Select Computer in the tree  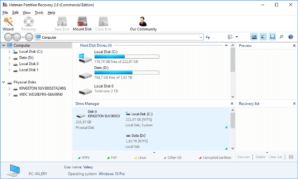(x=22, y=45)
